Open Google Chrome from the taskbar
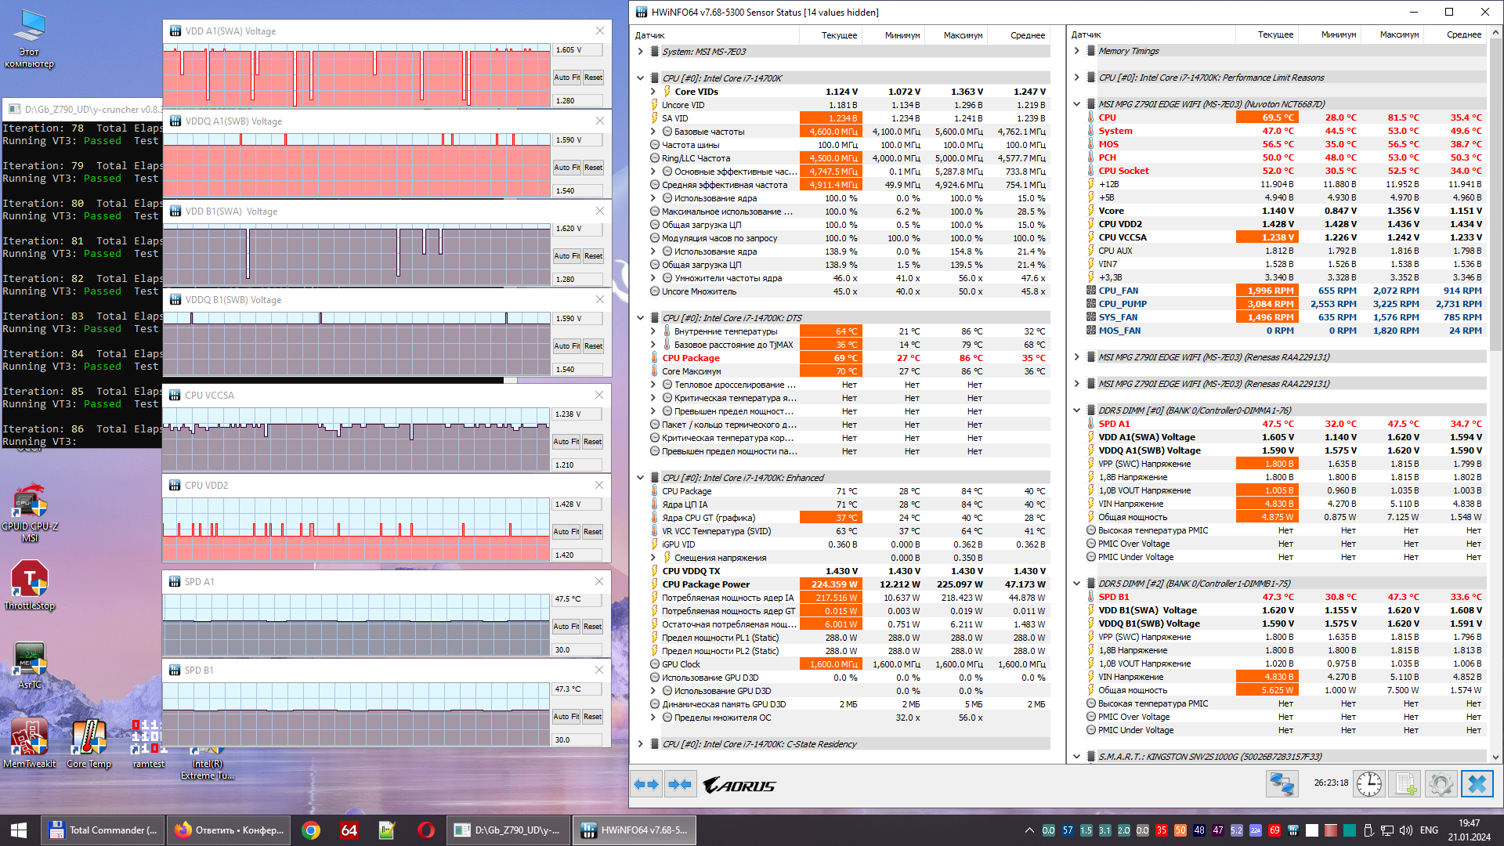This screenshot has height=846, width=1504. [311, 830]
